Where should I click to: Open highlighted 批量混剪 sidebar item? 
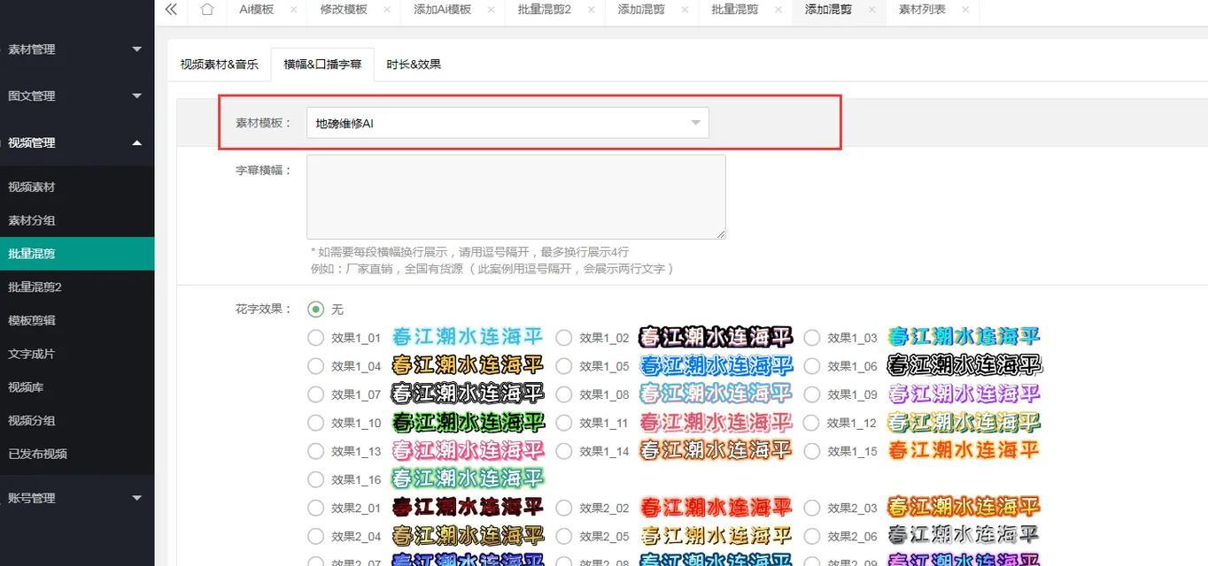point(77,254)
